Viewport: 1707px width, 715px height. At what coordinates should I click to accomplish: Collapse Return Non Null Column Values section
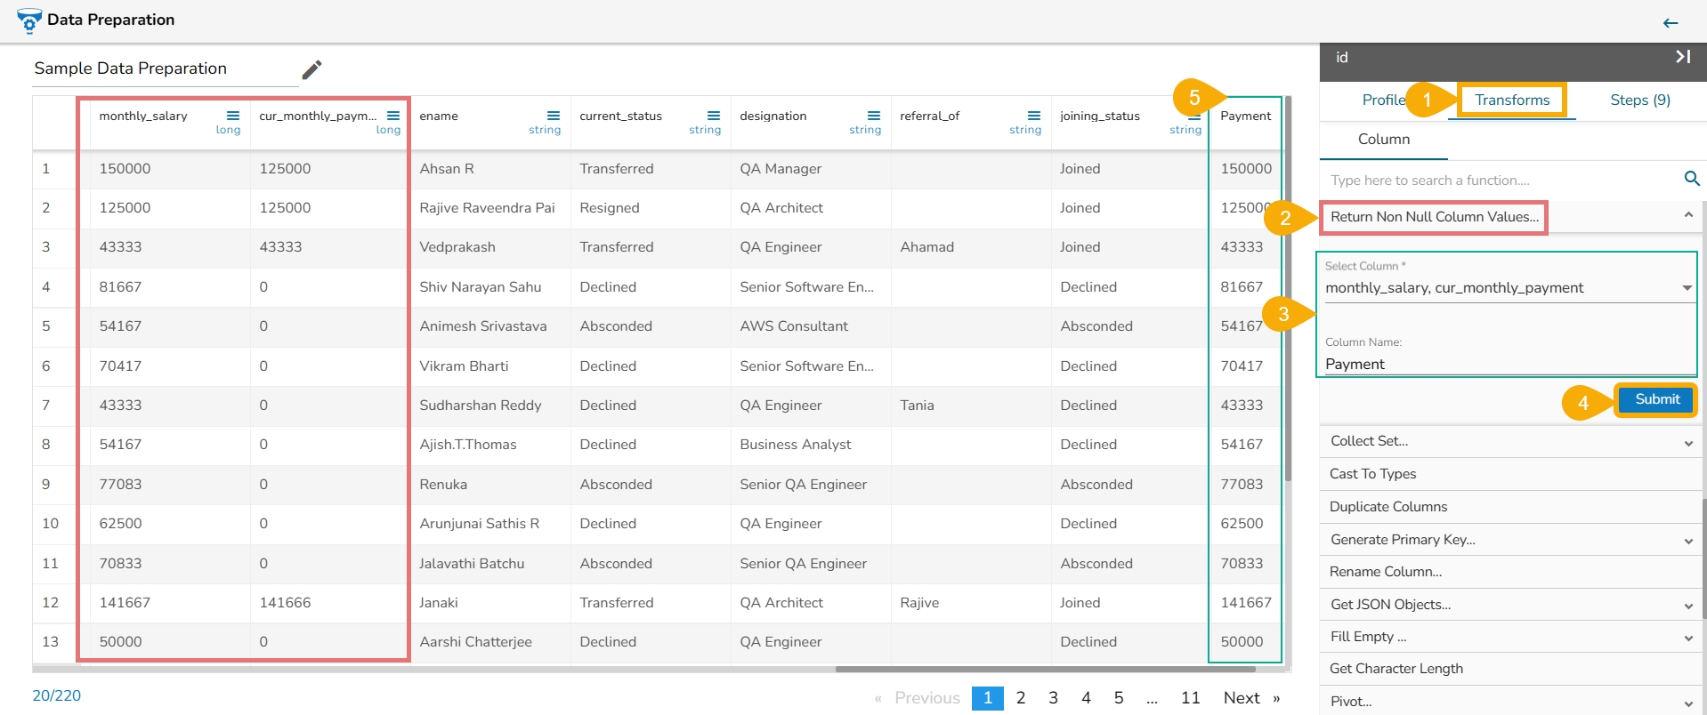tap(1688, 216)
